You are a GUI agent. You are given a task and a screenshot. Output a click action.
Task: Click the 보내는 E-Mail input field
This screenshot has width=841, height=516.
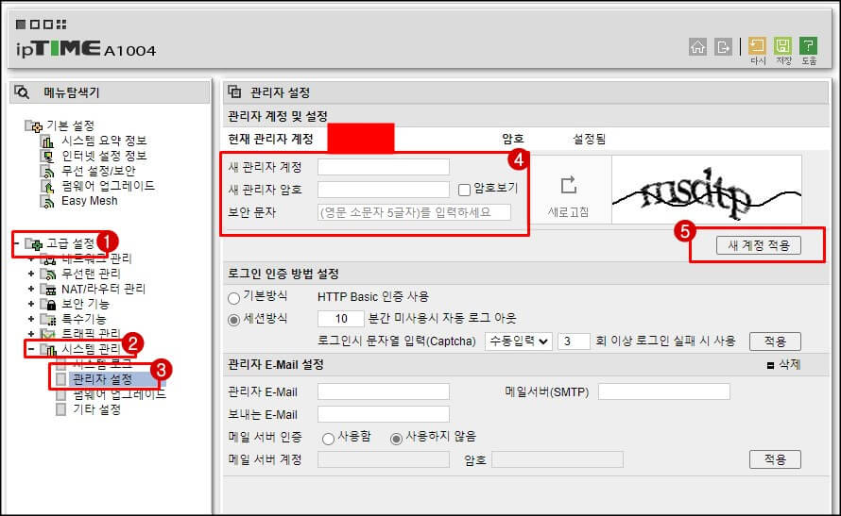point(384,414)
